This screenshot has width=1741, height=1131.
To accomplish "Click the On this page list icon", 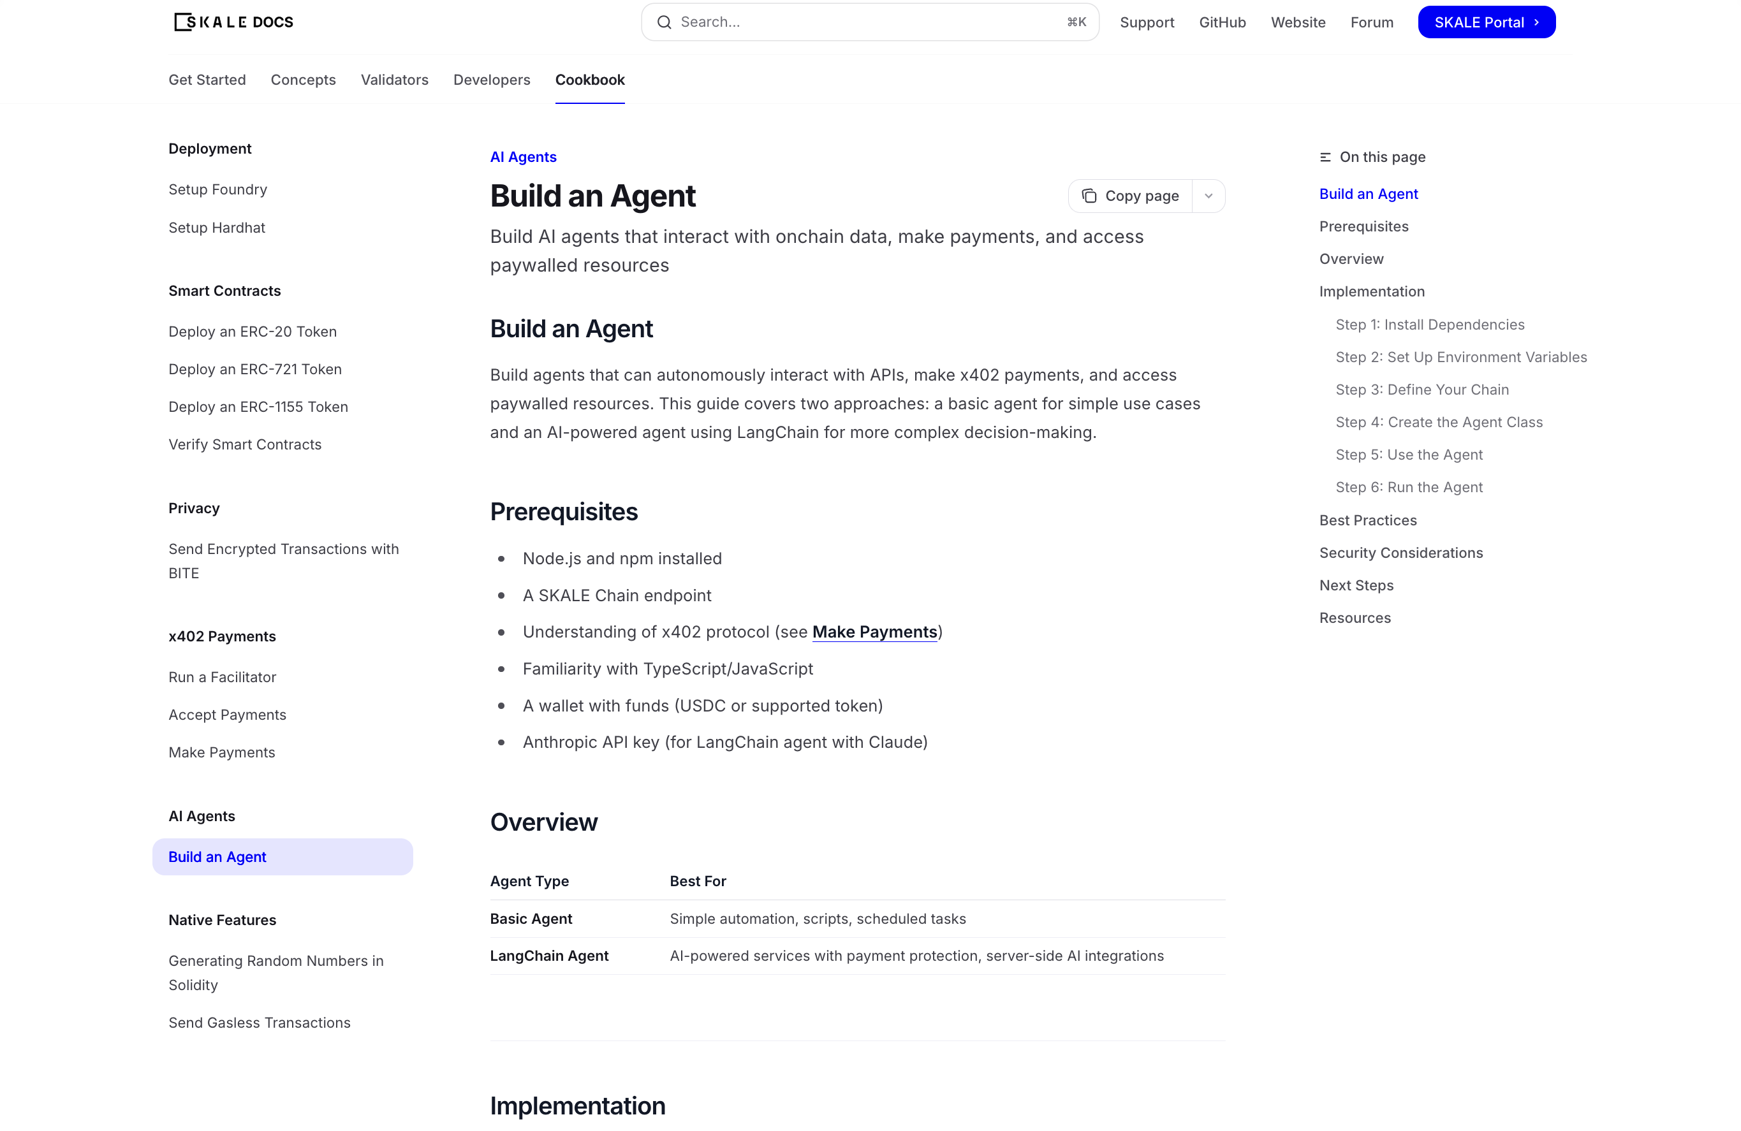I will coord(1325,157).
